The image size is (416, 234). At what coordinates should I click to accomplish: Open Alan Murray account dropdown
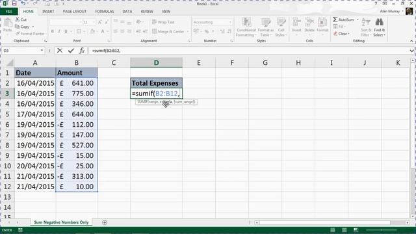[391, 11]
